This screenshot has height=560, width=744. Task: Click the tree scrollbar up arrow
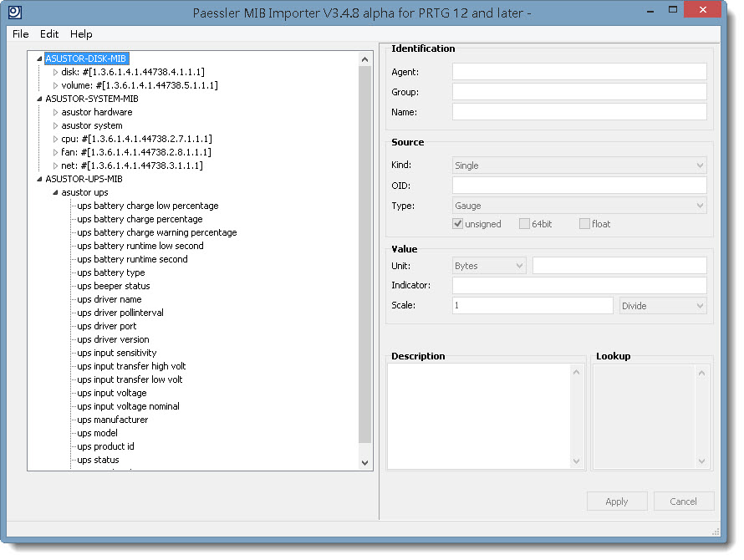coord(364,59)
